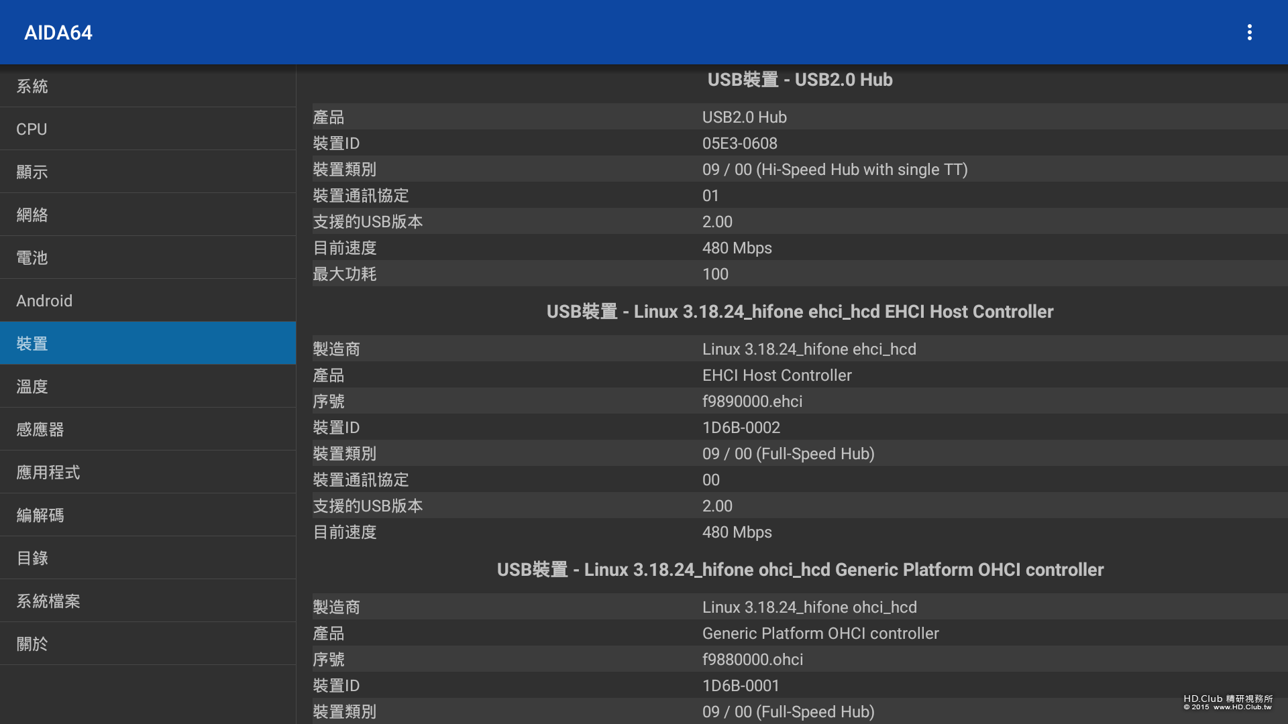Open the 目錄 directories section
This screenshot has height=724, width=1288.
[148, 558]
